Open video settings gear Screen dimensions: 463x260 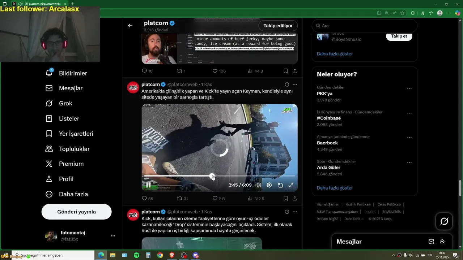click(x=269, y=185)
